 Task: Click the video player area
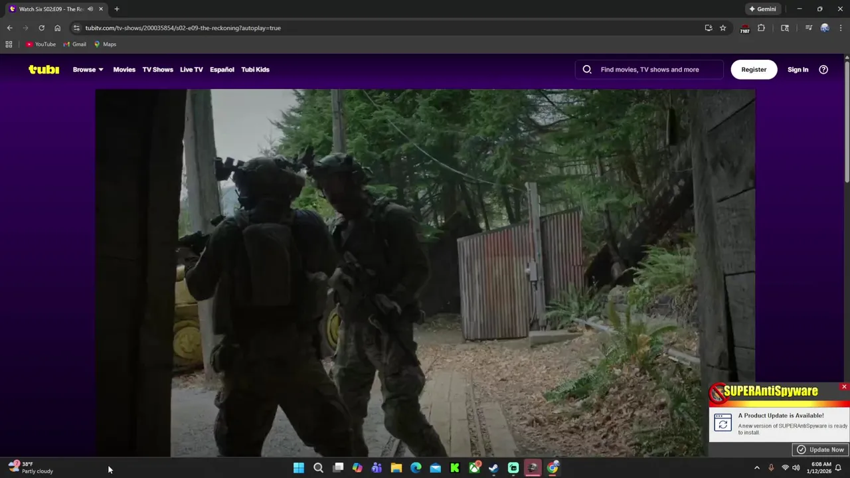(x=425, y=272)
